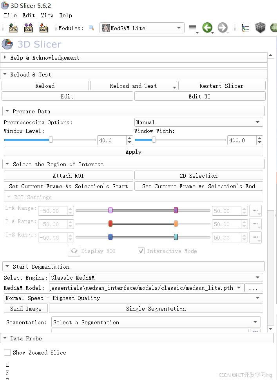The height and width of the screenshot is (380, 277).
Task: Increase Window Level with spinbox up arrow
Action: pos(130,138)
